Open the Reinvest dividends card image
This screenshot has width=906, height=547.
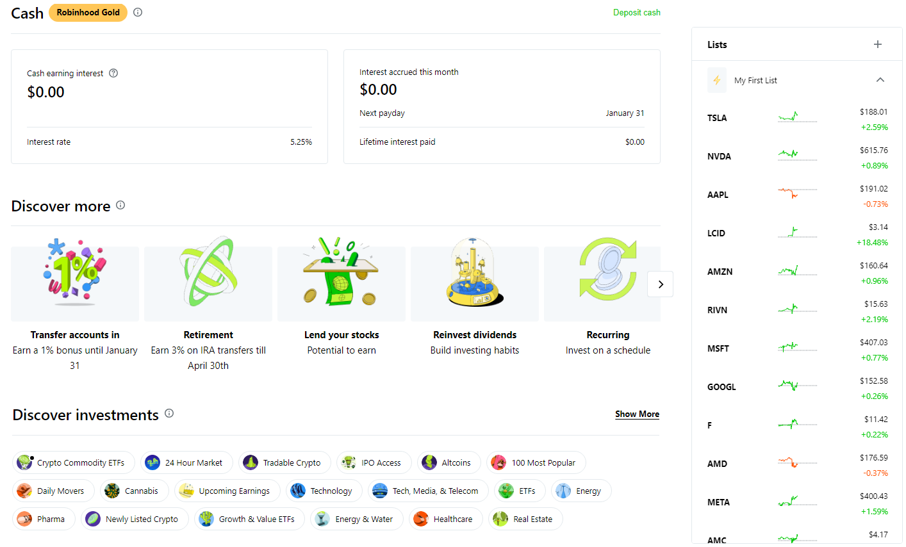tap(475, 279)
